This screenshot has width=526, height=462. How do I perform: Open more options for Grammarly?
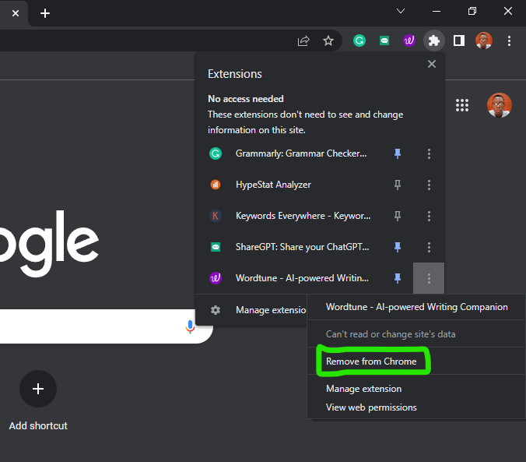pyautogui.click(x=429, y=153)
